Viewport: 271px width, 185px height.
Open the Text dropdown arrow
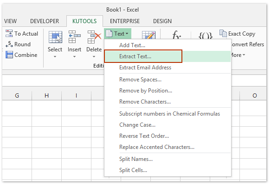(x=127, y=34)
